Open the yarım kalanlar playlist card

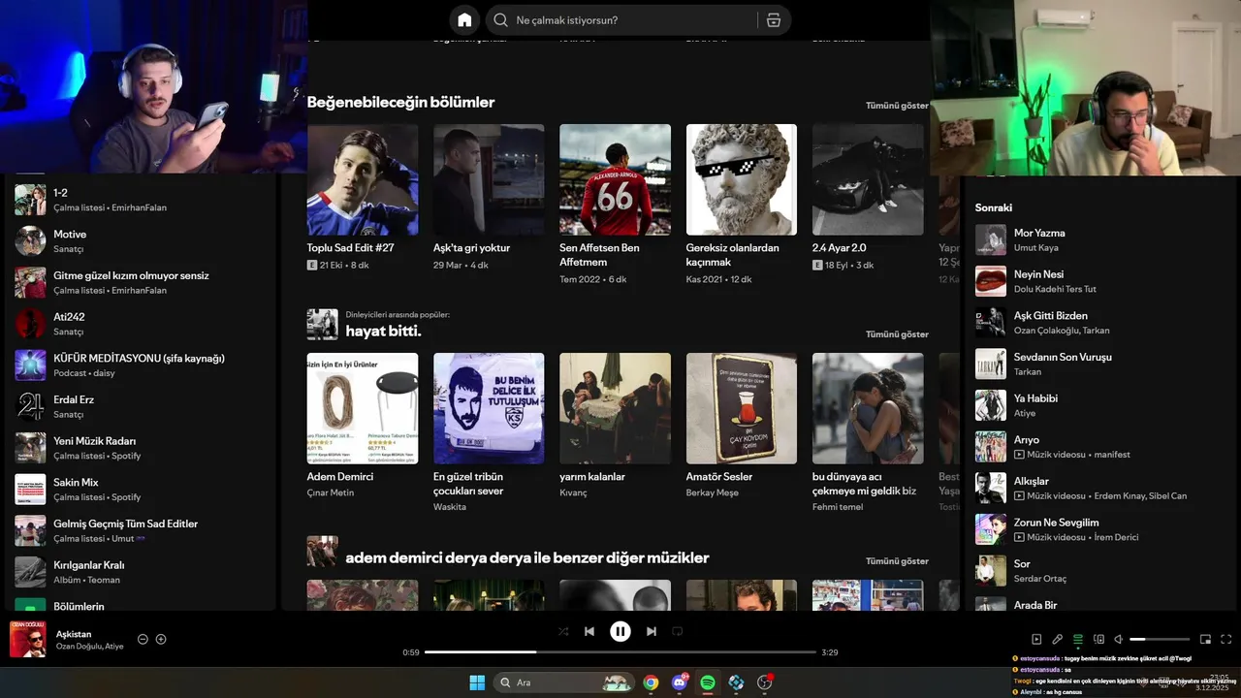615,425
